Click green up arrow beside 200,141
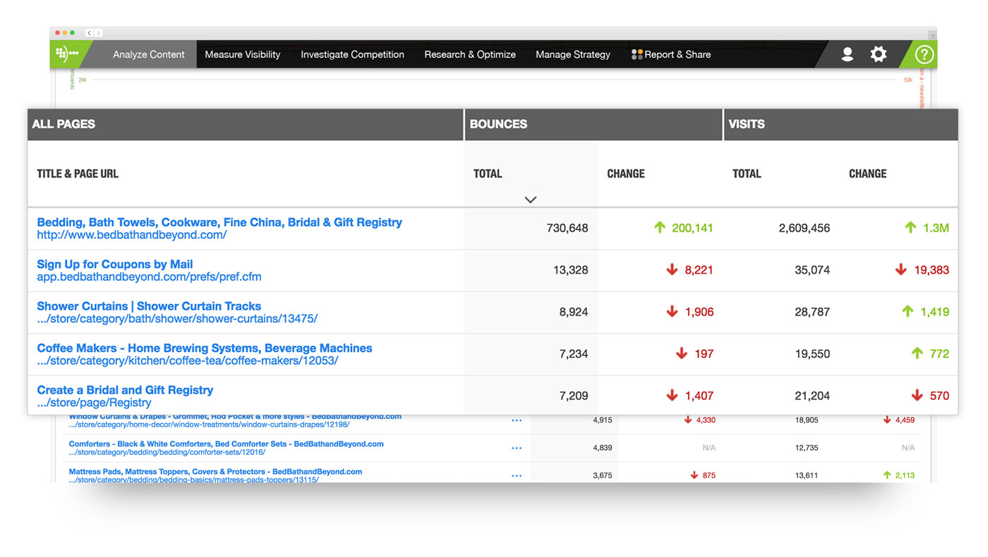 (x=659, y=227)
